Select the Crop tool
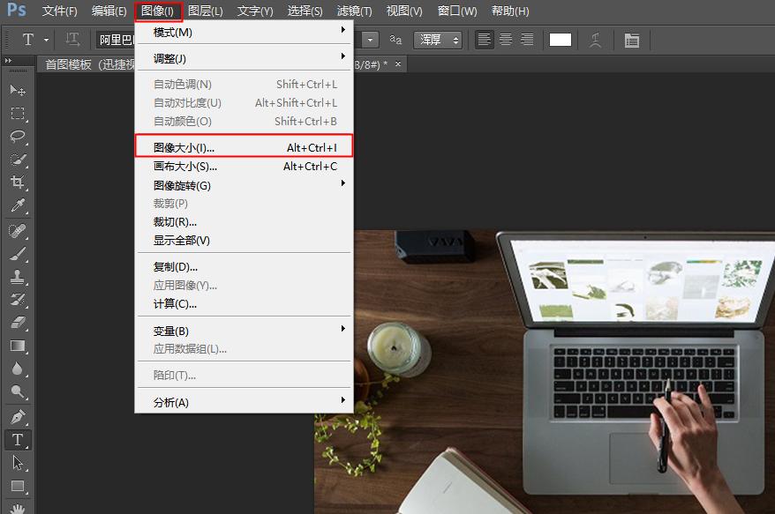Image resolution: width=775 pixels, height=514 pixels. (x=15, y=181)
